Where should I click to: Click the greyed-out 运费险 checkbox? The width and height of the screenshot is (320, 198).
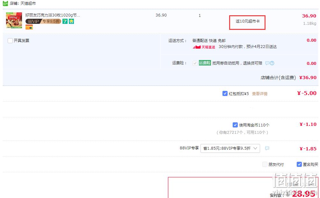pos(195,63)
